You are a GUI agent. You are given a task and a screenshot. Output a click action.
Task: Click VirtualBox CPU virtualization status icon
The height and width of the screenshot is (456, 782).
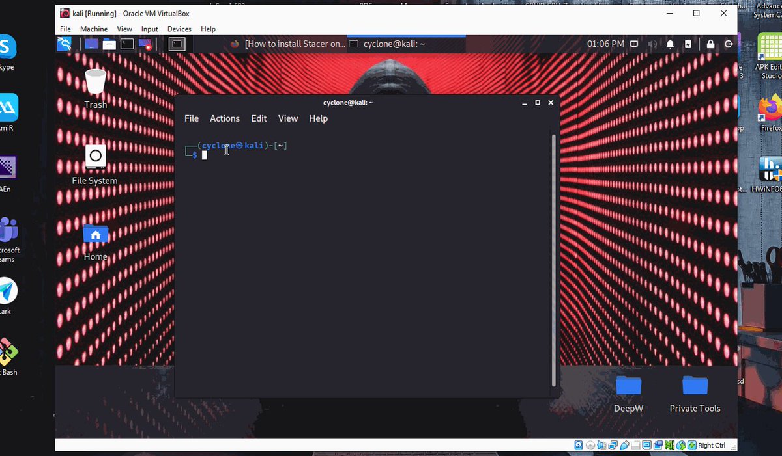[x=669, y=445]
